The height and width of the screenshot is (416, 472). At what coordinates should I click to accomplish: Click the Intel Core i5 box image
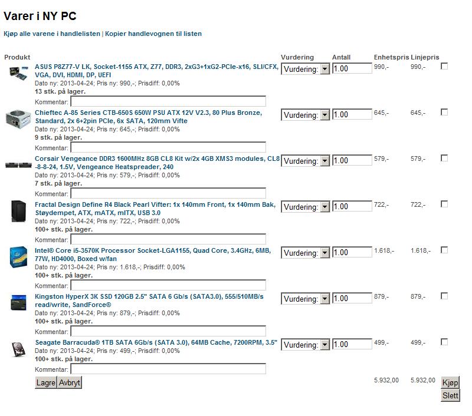tap(19, 257)
